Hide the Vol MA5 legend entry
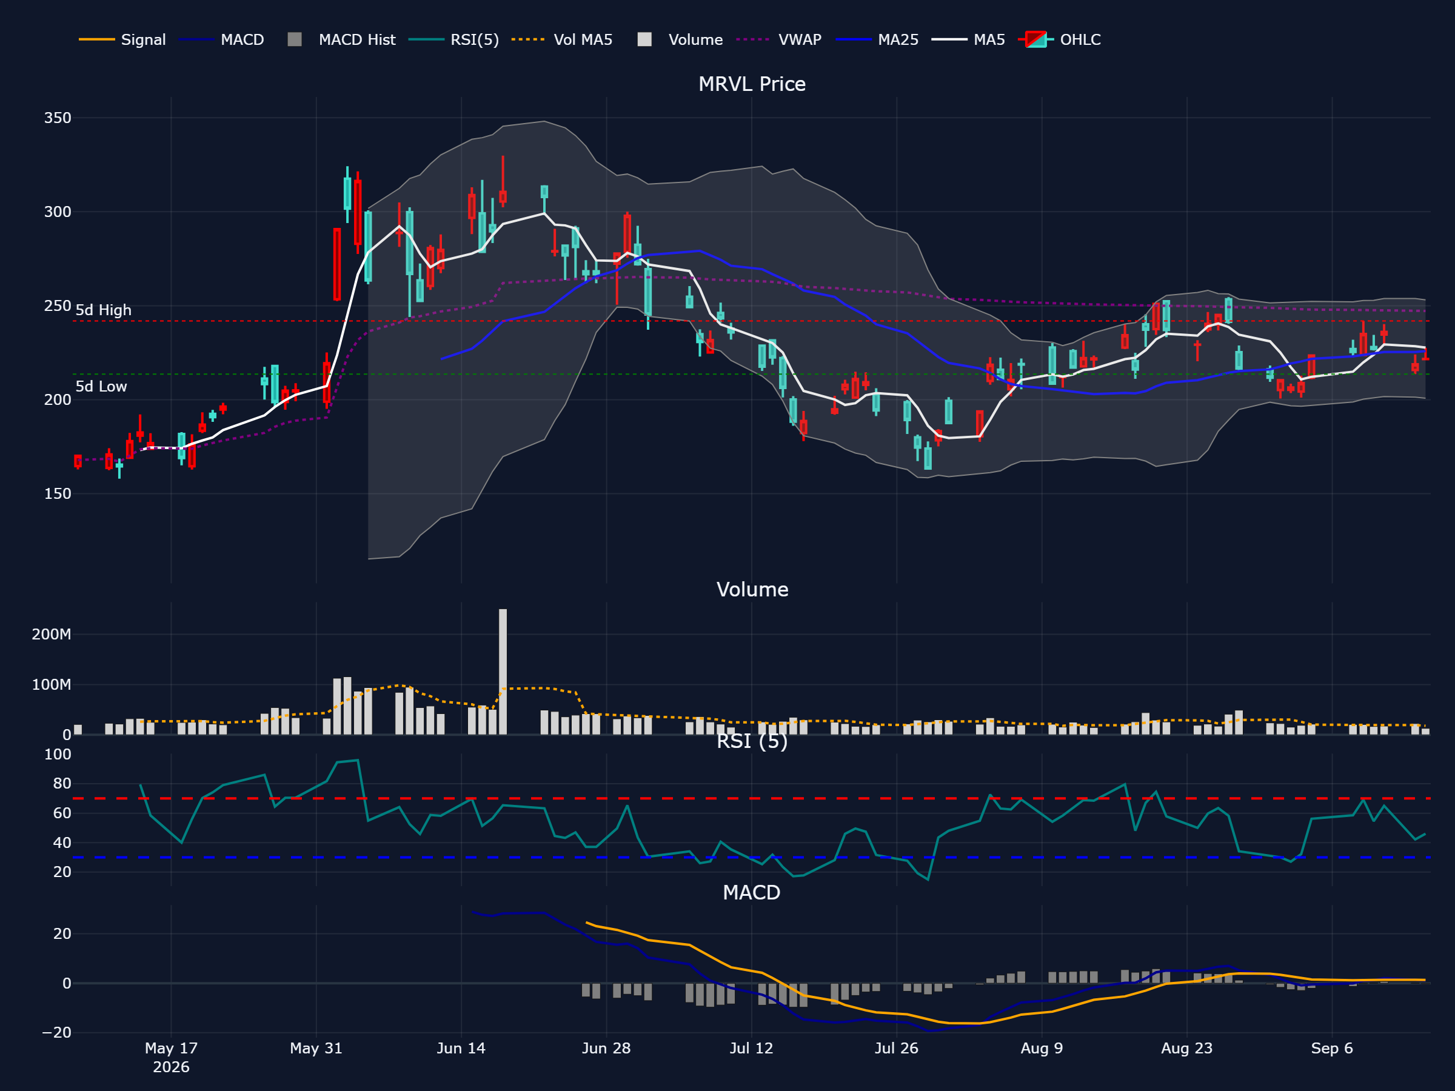1455x1091 pixels. pyautogui.click(x=563, y=39)
